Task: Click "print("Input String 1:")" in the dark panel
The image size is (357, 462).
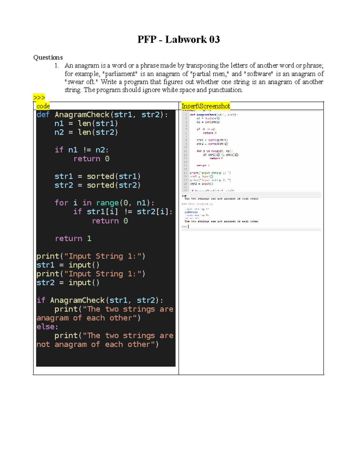Action: click(x=91, y=256)
